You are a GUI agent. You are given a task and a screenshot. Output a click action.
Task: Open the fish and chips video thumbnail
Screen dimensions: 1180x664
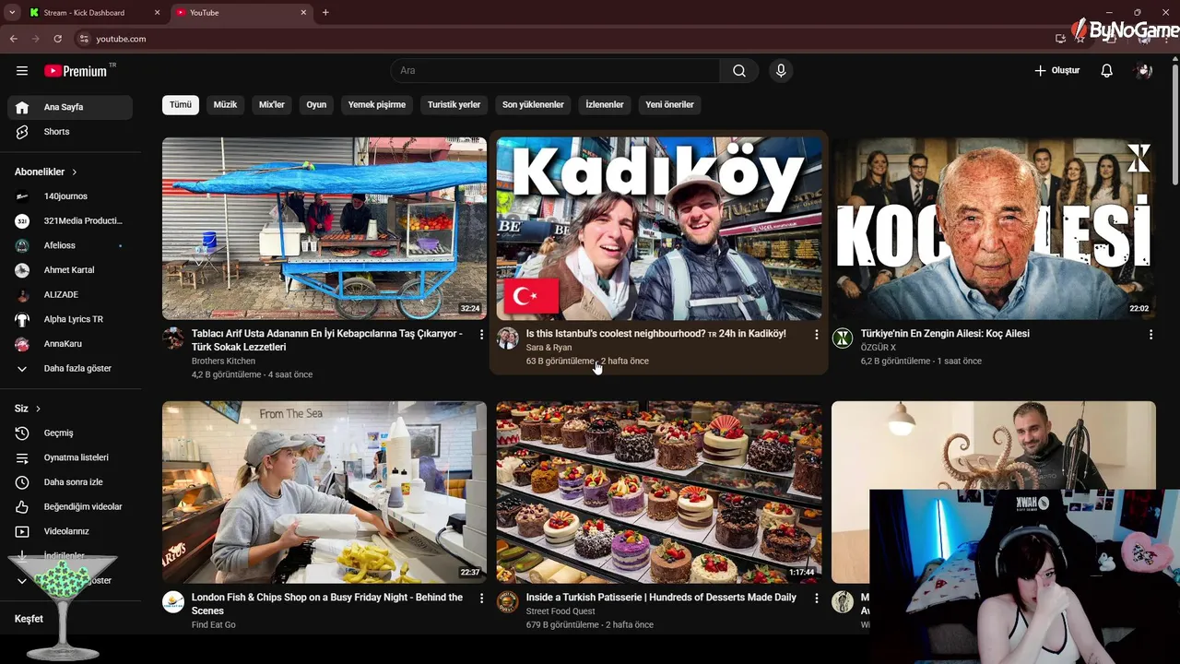click(x=324, y=492)
